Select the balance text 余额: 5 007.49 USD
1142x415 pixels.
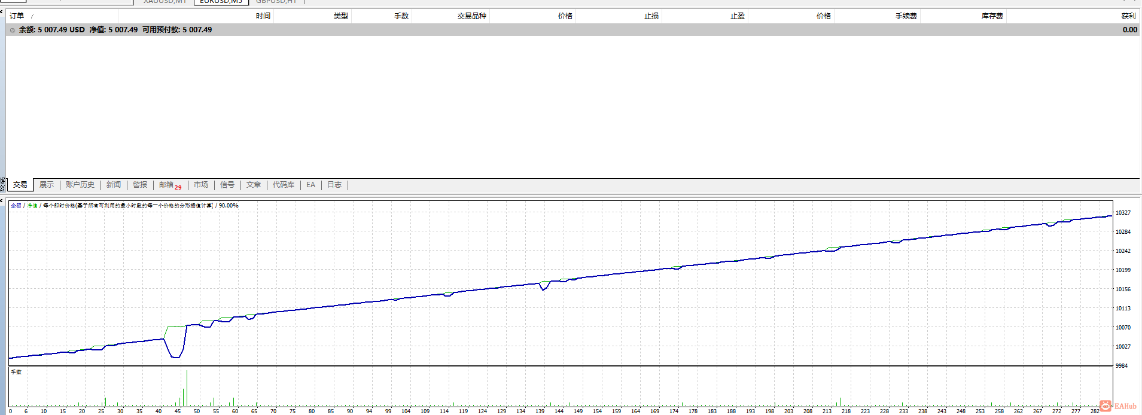pyautogui.click(x=52, y=30)
